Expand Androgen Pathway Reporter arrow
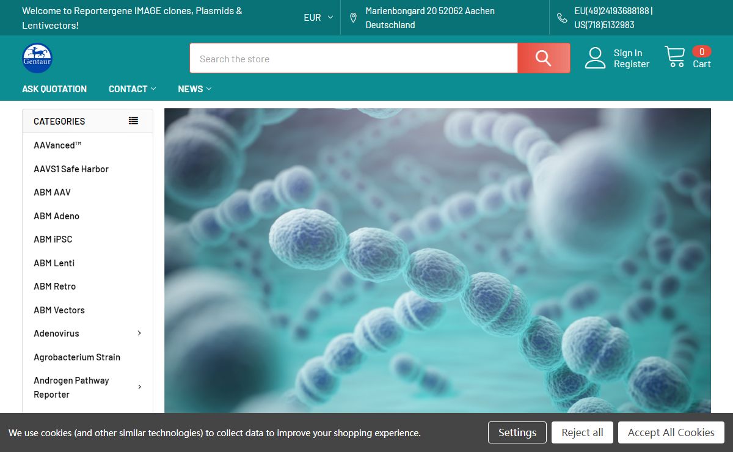 point(139,387)
